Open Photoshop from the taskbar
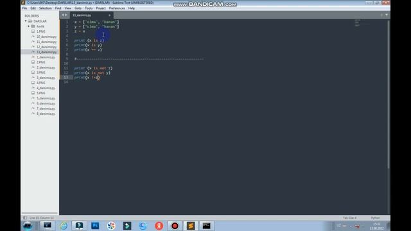Viewport: 411px width, 231px height. click(95, 226)
